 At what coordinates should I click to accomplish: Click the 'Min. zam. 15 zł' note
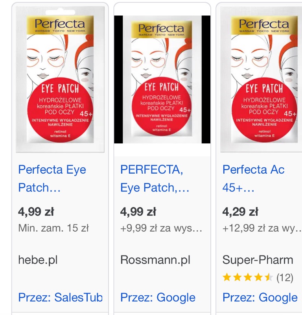click(53, 228)
